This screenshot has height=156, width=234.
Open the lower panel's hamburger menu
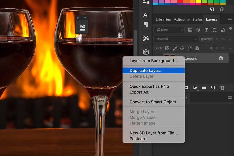click(x=230, y=98)
